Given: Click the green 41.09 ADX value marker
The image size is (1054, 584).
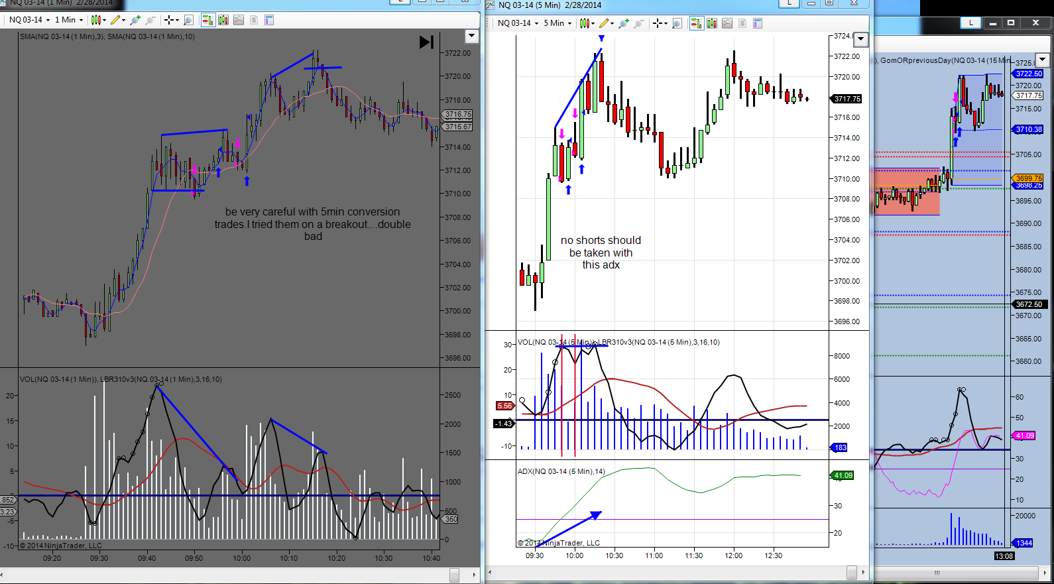Looking at the screenshot, I should (x=843, y=475).
